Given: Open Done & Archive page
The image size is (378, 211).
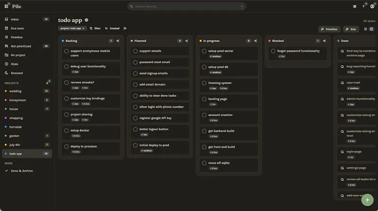Looking at the screenshot, I should [x=27, y=171].
